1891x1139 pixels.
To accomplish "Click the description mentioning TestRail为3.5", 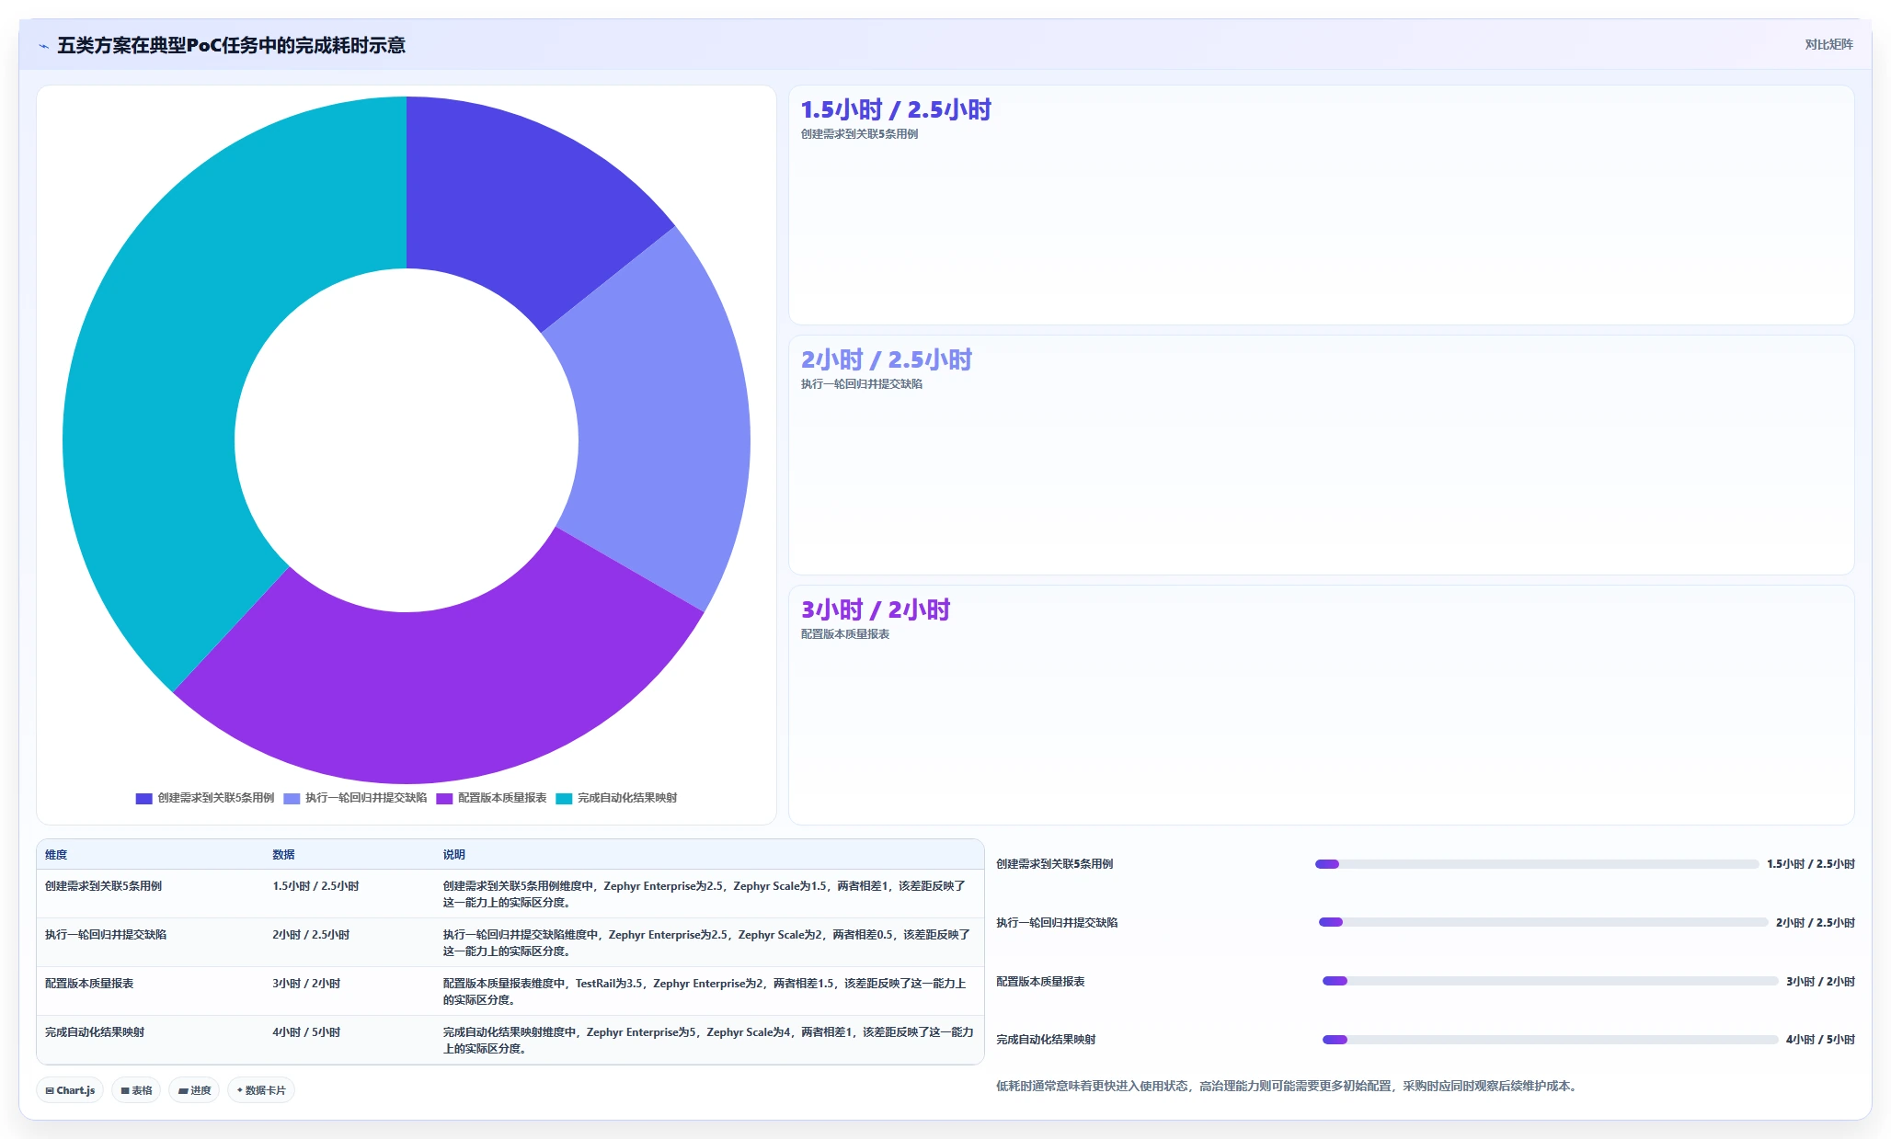I will click(705, 991).
